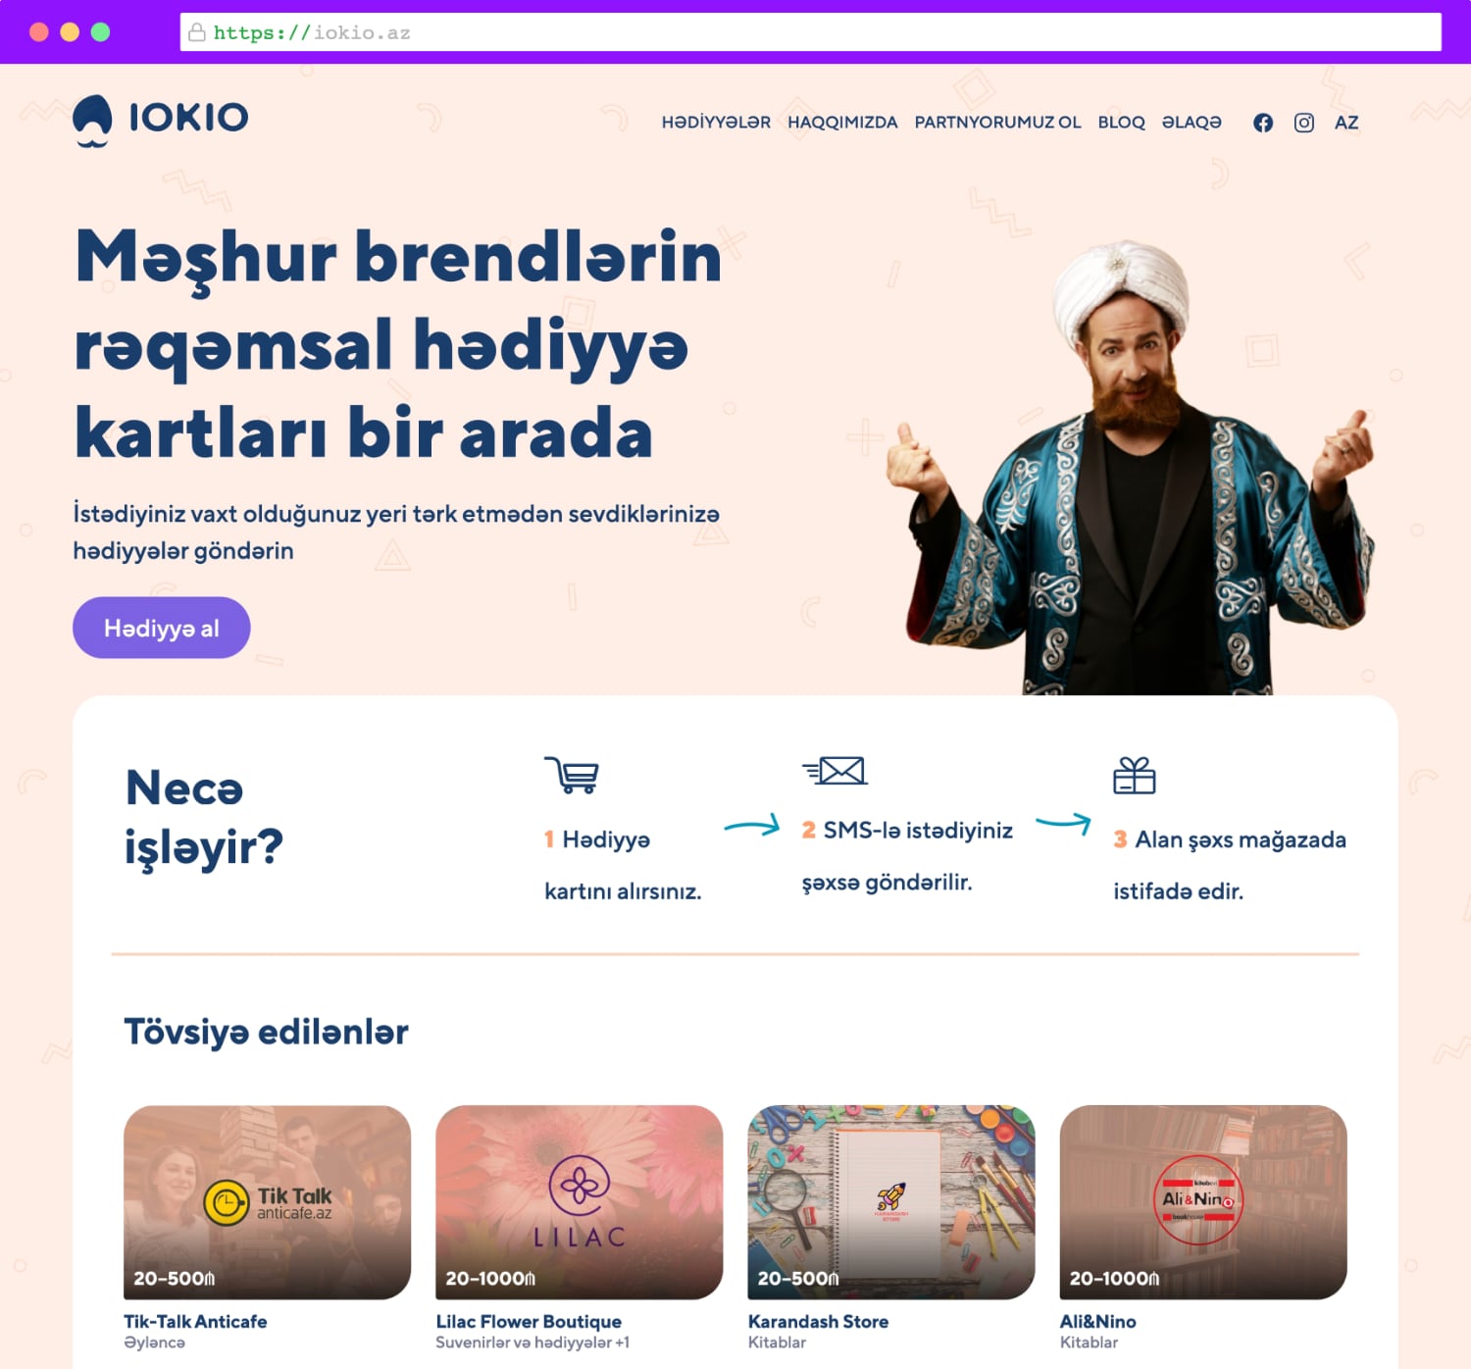Open the PARTNYORUMUZ OL menu link
Viewport: 1471px width, 1369px height.
tap(997, 123)
